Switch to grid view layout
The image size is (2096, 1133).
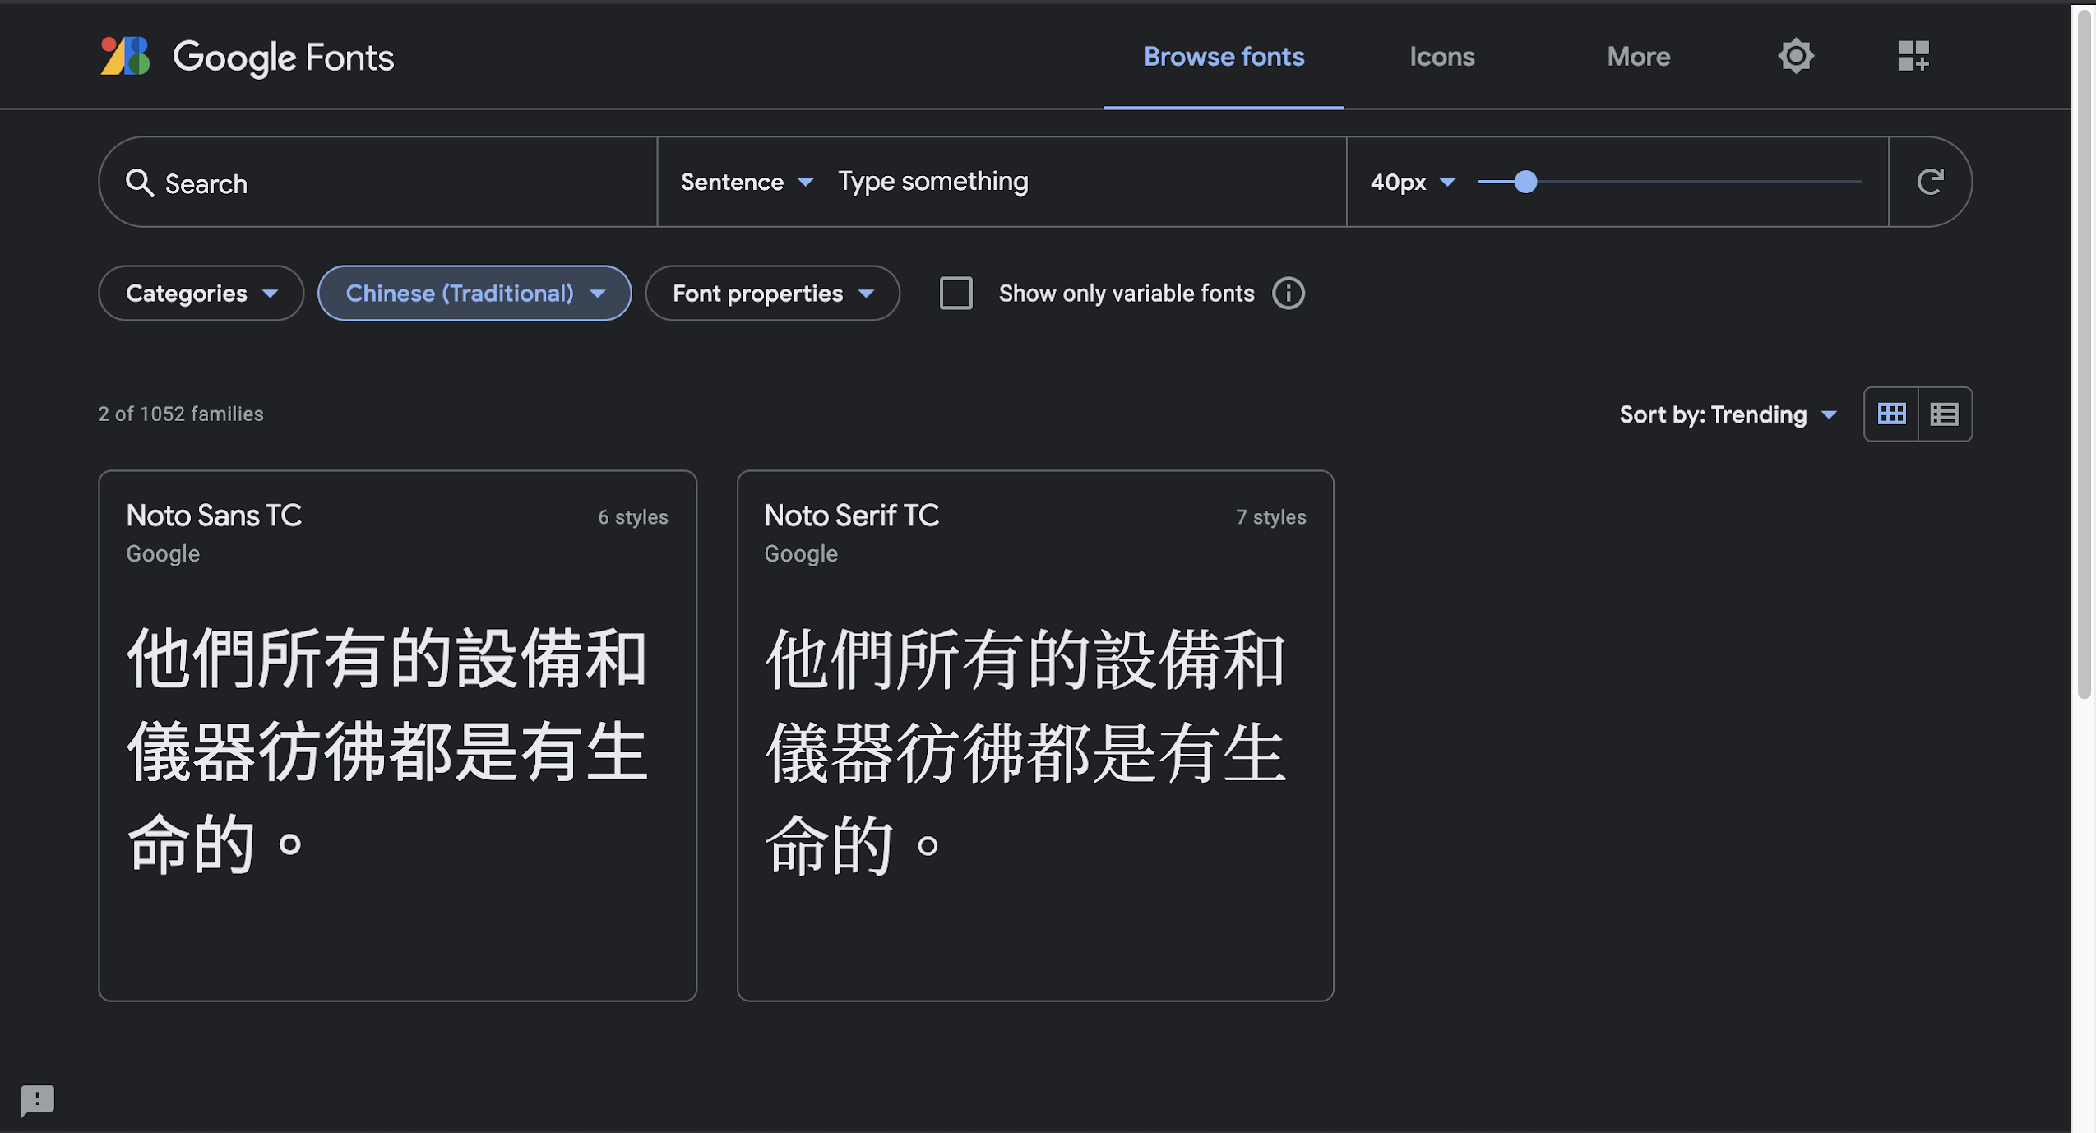tap(1890, 414)
